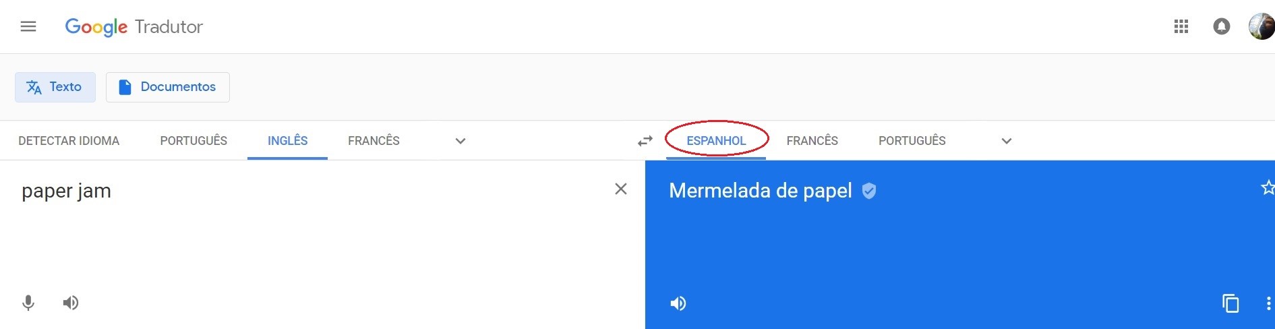Listen to the source text
The height and width of the screenshot is (329, 1275).
click(71, 303)
